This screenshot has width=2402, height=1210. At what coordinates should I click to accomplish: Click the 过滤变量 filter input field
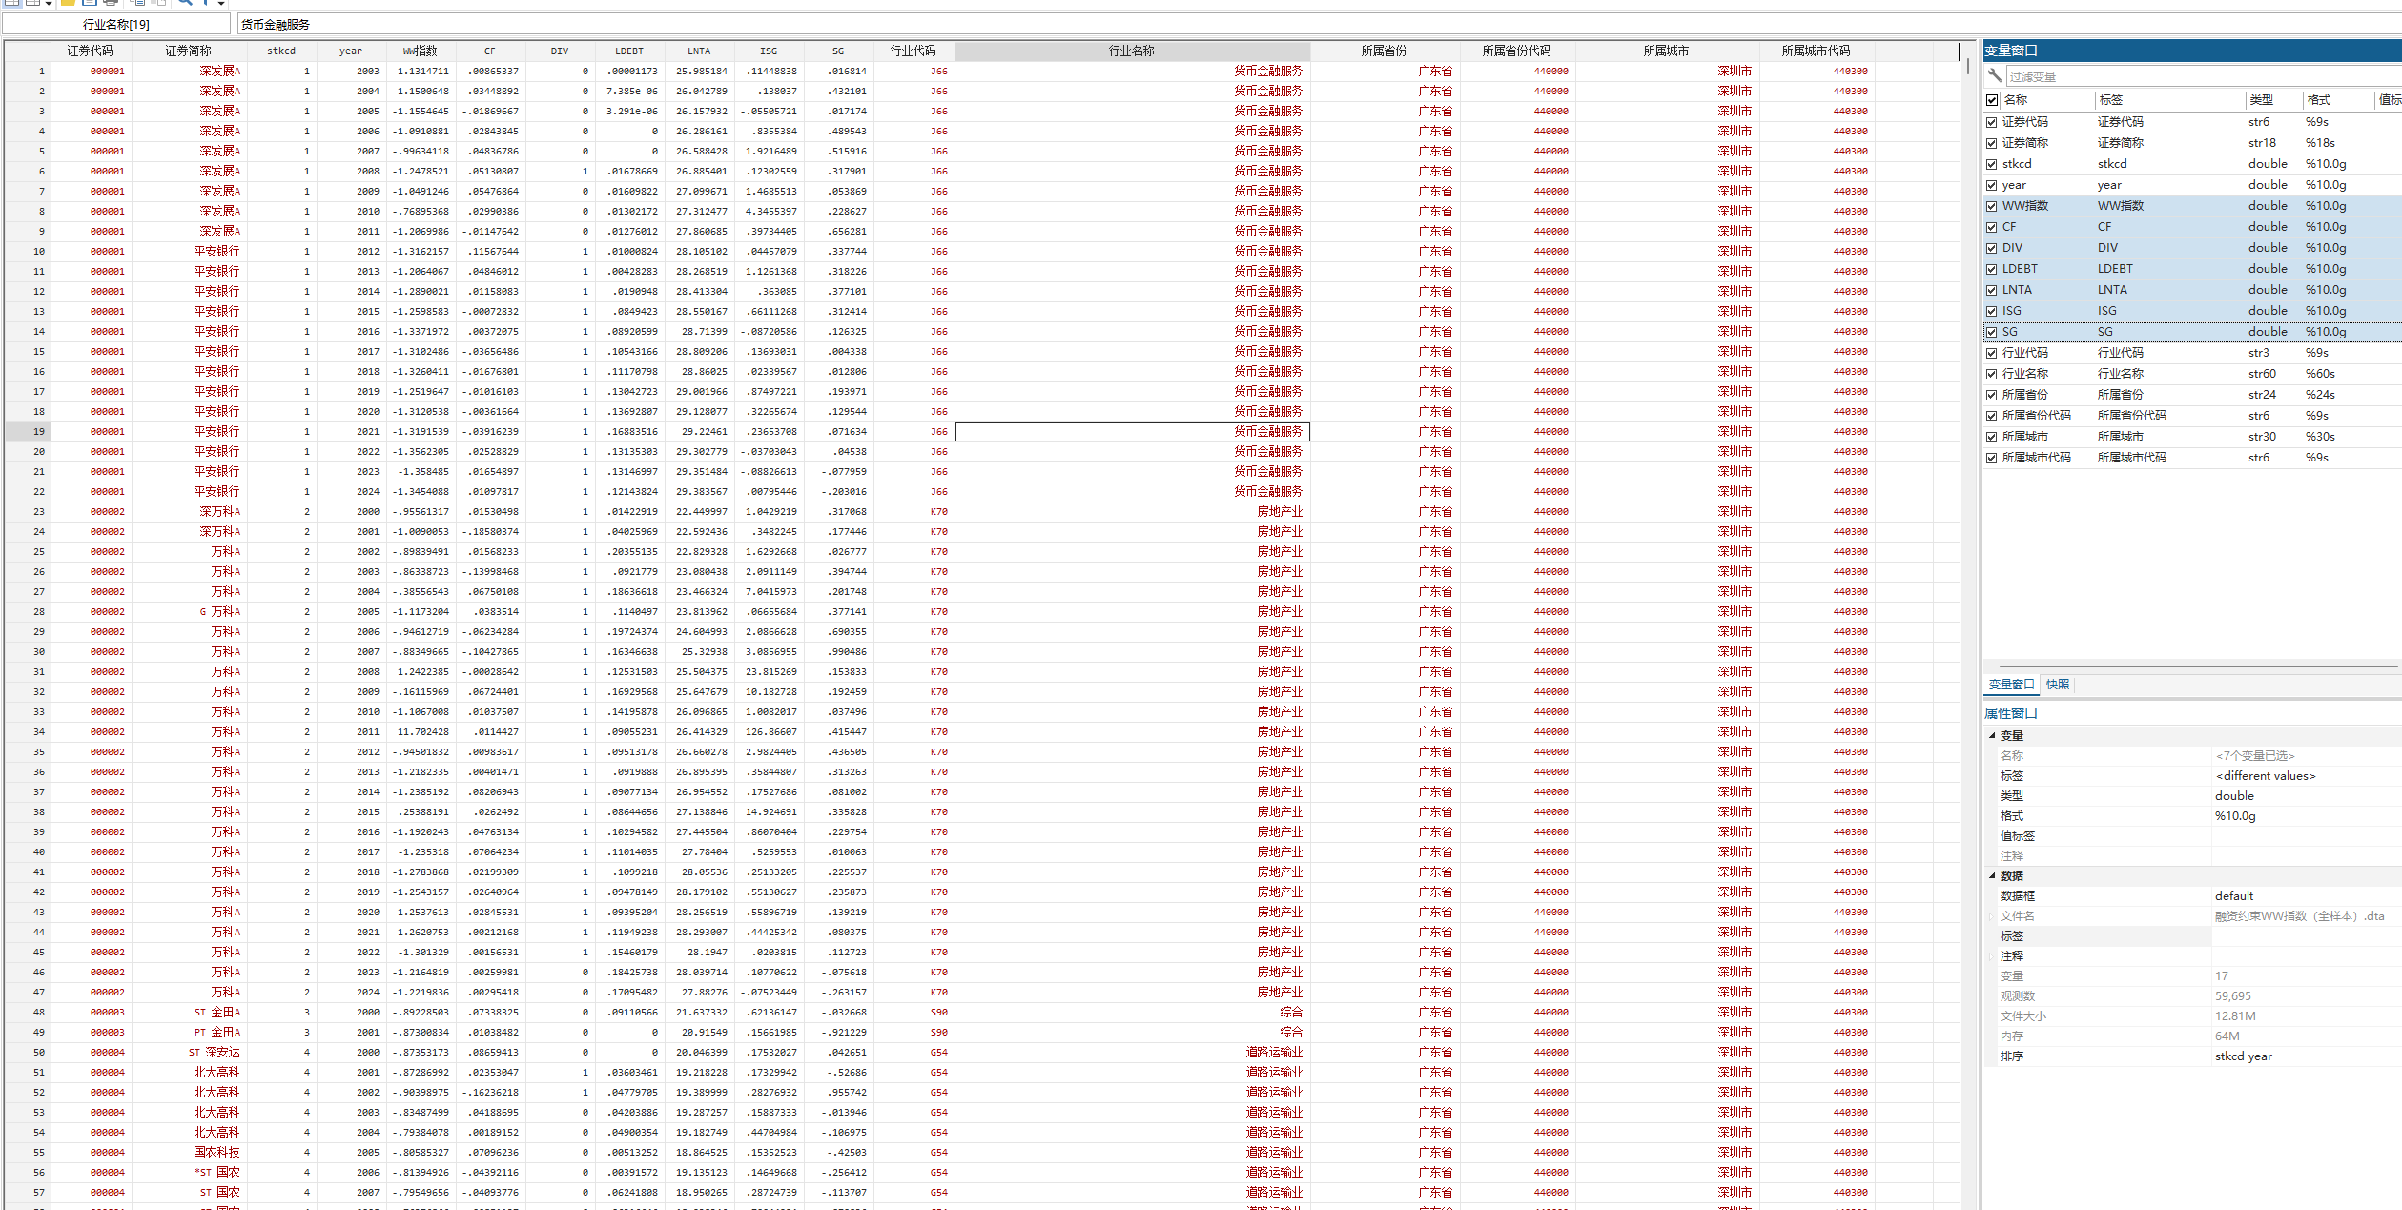(x=2193, y=76)
